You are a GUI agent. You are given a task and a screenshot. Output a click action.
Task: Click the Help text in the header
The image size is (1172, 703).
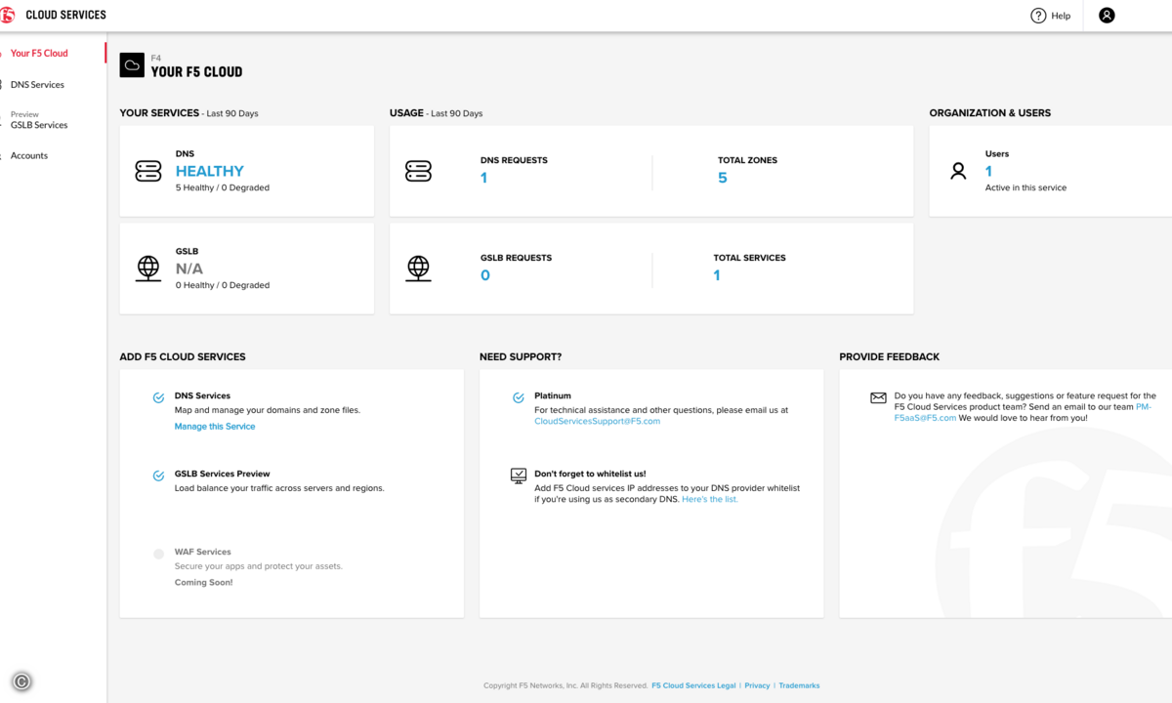1061,16
